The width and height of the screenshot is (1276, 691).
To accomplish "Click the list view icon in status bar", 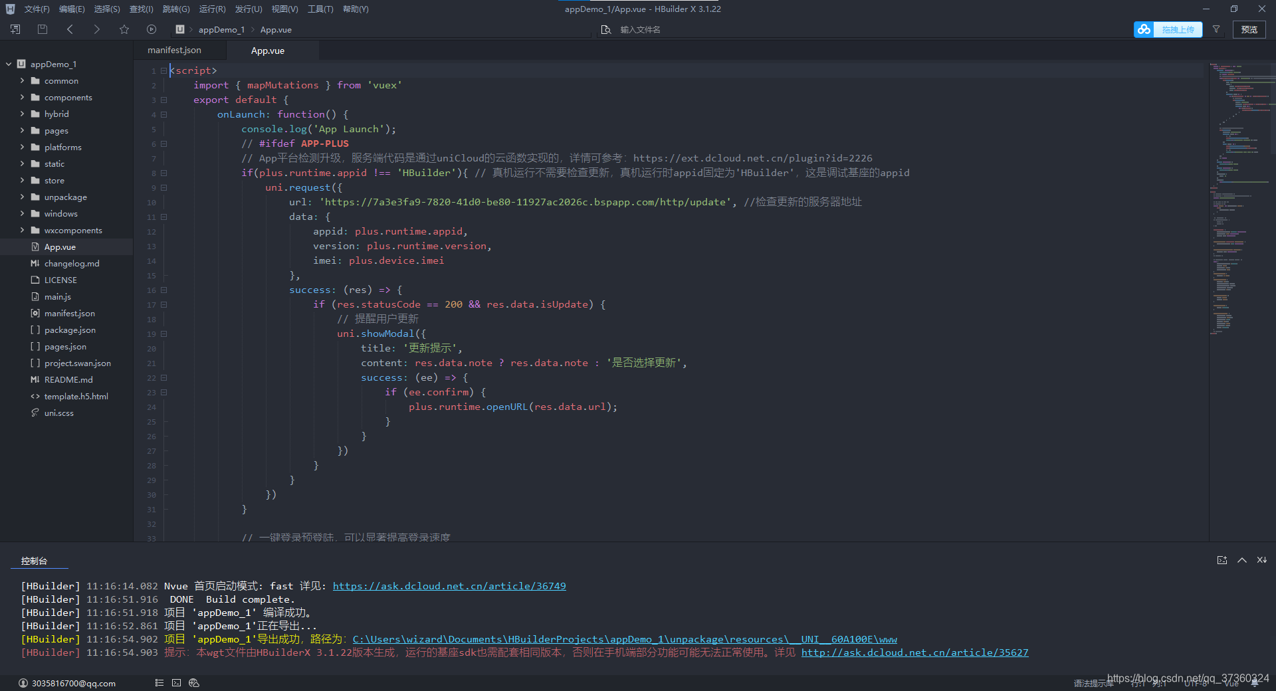I will (x=159, y=682).
